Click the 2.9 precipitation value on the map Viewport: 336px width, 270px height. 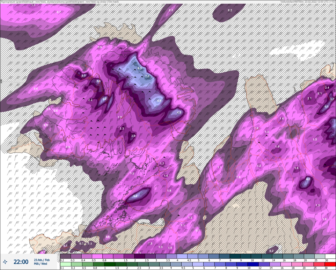click(133, 136)
